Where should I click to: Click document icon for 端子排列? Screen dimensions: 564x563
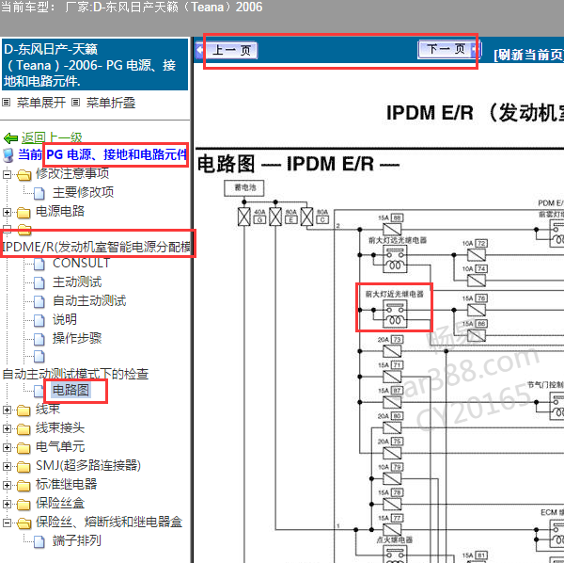39,541
